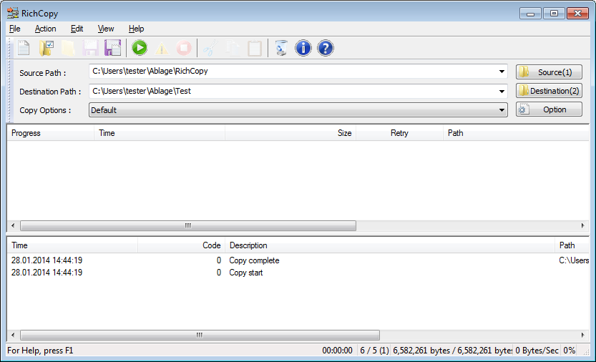Click the yellow warning triangle pause icon

pos(162,49)
